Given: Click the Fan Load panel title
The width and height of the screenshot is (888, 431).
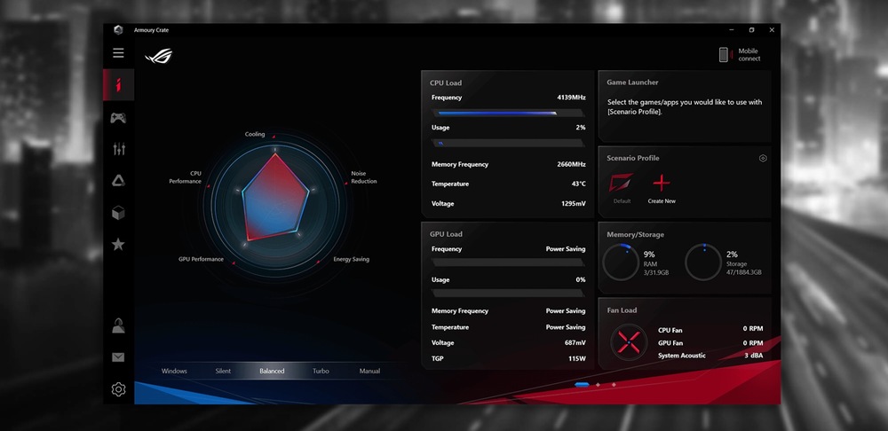Looking at the screenshot, I should (622, 310).
